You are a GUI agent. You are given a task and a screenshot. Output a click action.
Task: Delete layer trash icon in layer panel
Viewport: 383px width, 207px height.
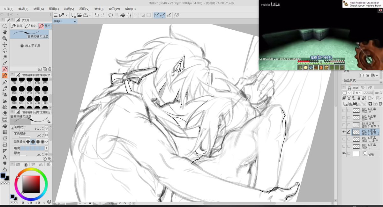tap(380, 104)
